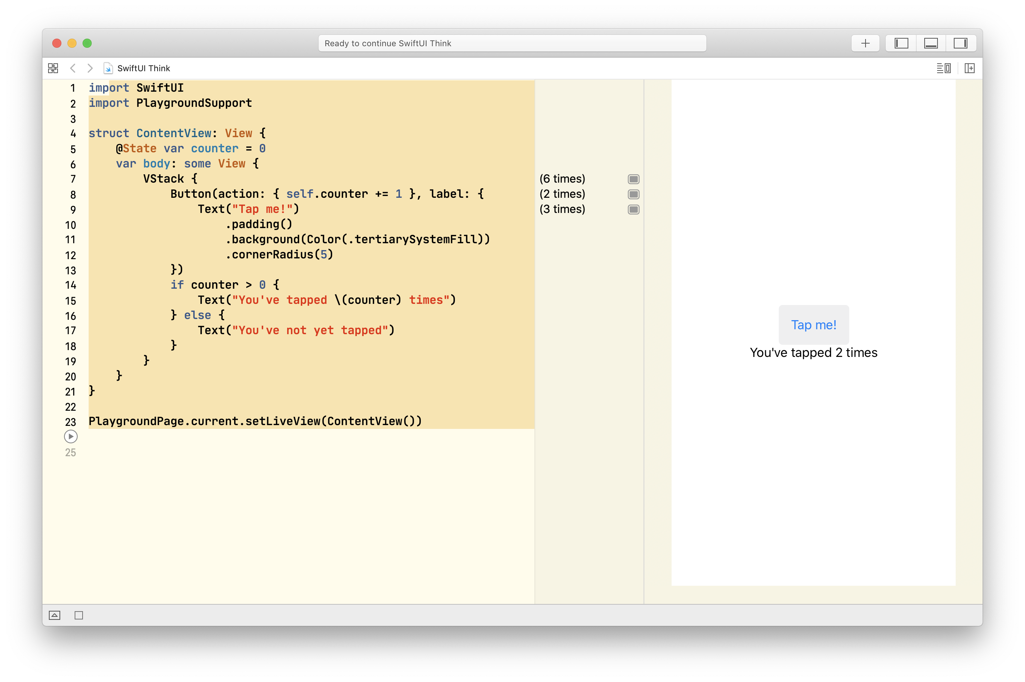
Task: Toggle the left navigator panel
Action: [x=901, y=43]
